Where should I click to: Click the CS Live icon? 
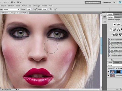[120, 2]
